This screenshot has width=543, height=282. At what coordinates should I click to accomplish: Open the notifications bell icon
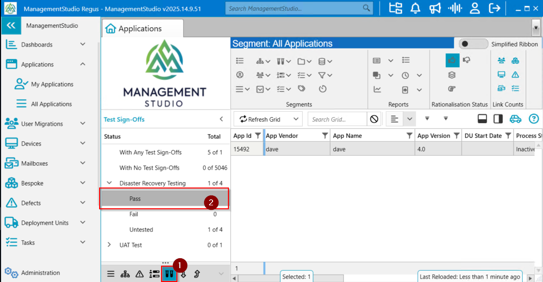coord(415,8)
